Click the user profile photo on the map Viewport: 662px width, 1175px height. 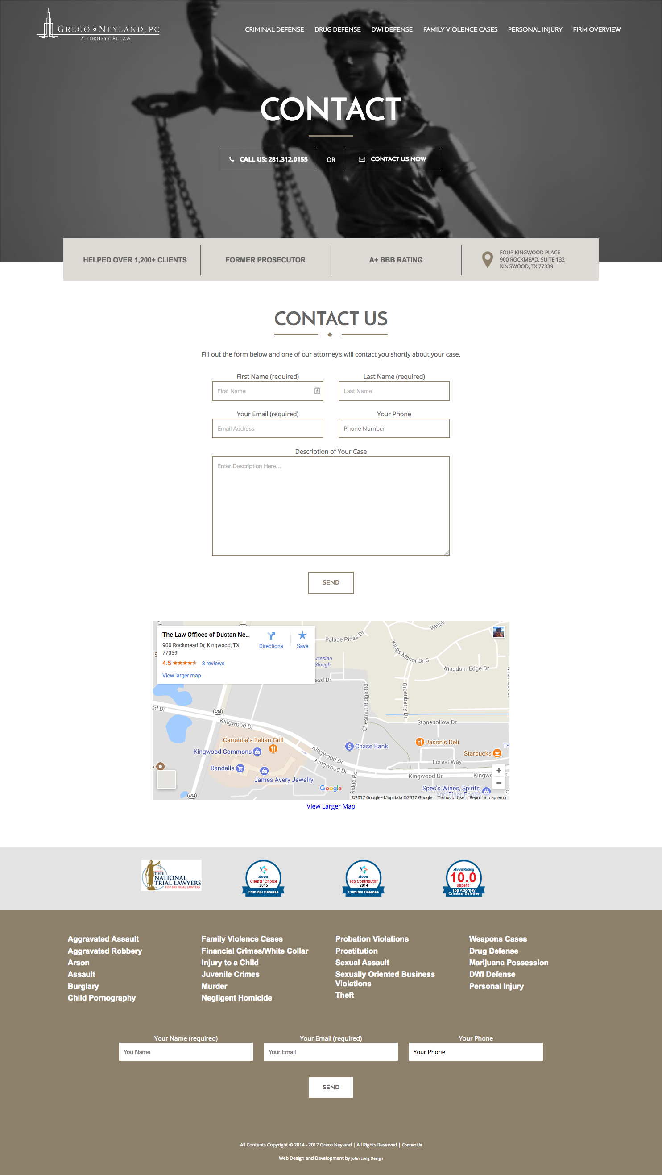(499, 632)
